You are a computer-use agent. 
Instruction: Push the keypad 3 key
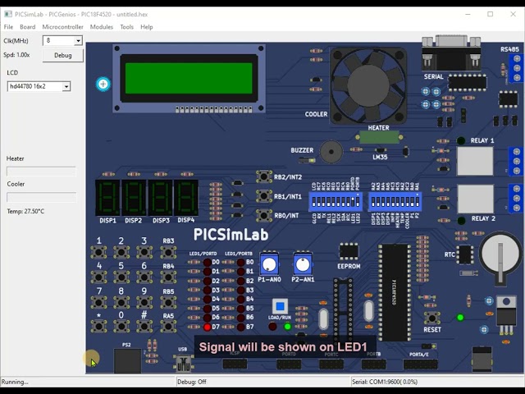pyautogui.click(x=144, y=252)
